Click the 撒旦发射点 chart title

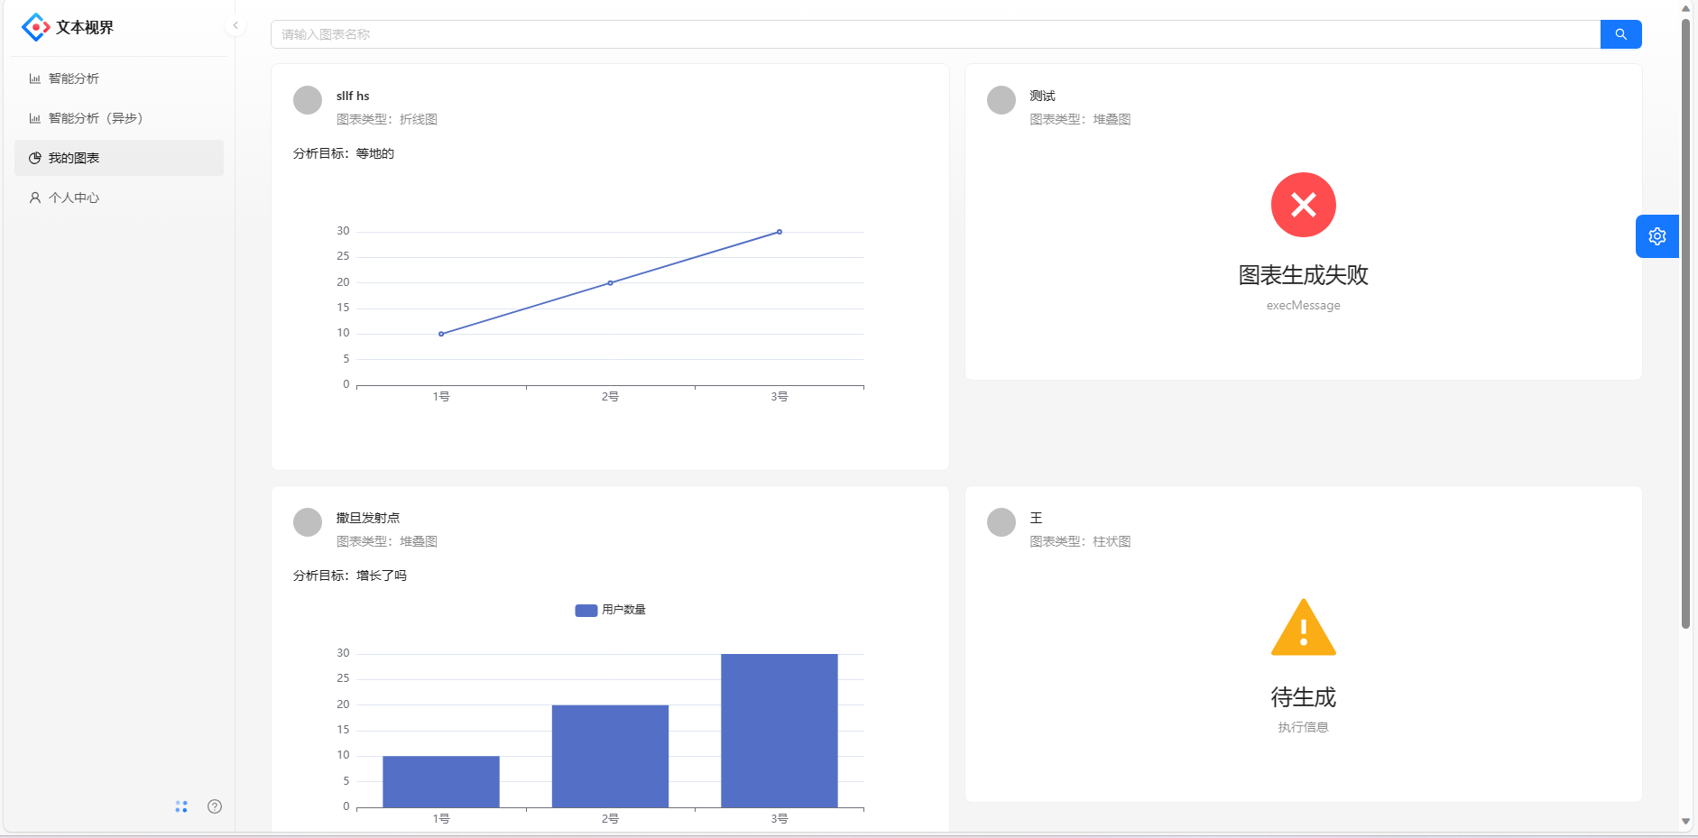coord(368,518)
